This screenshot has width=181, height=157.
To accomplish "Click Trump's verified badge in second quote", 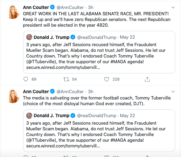I will 73,115.
